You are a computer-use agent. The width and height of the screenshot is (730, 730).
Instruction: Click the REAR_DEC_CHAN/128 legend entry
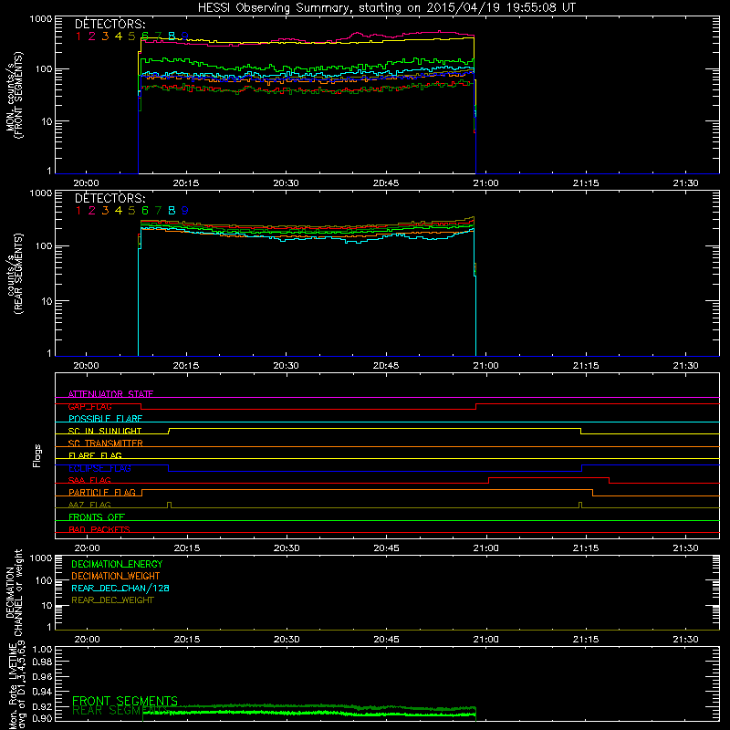coord(120,589)
